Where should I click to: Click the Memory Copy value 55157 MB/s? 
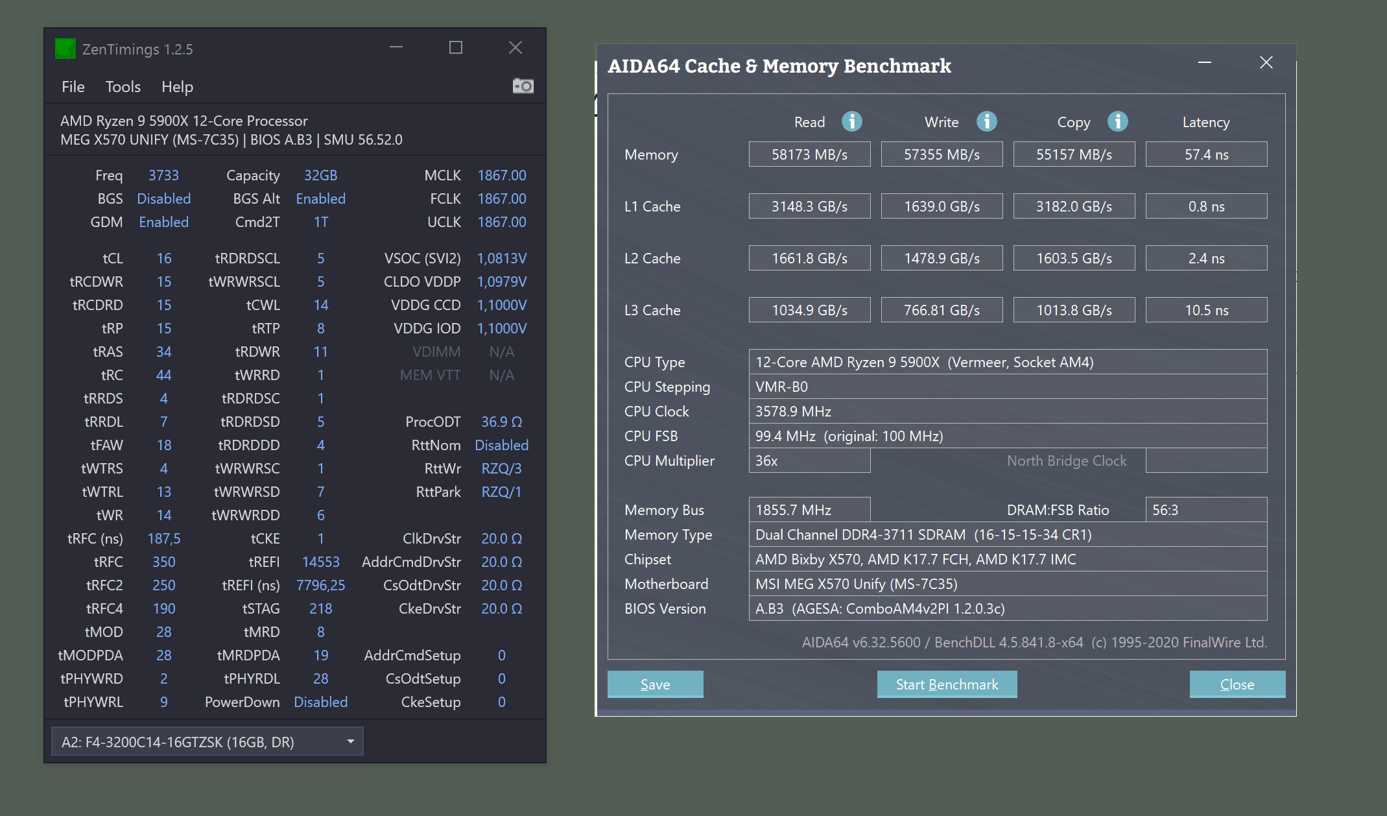pos(1074,154)
